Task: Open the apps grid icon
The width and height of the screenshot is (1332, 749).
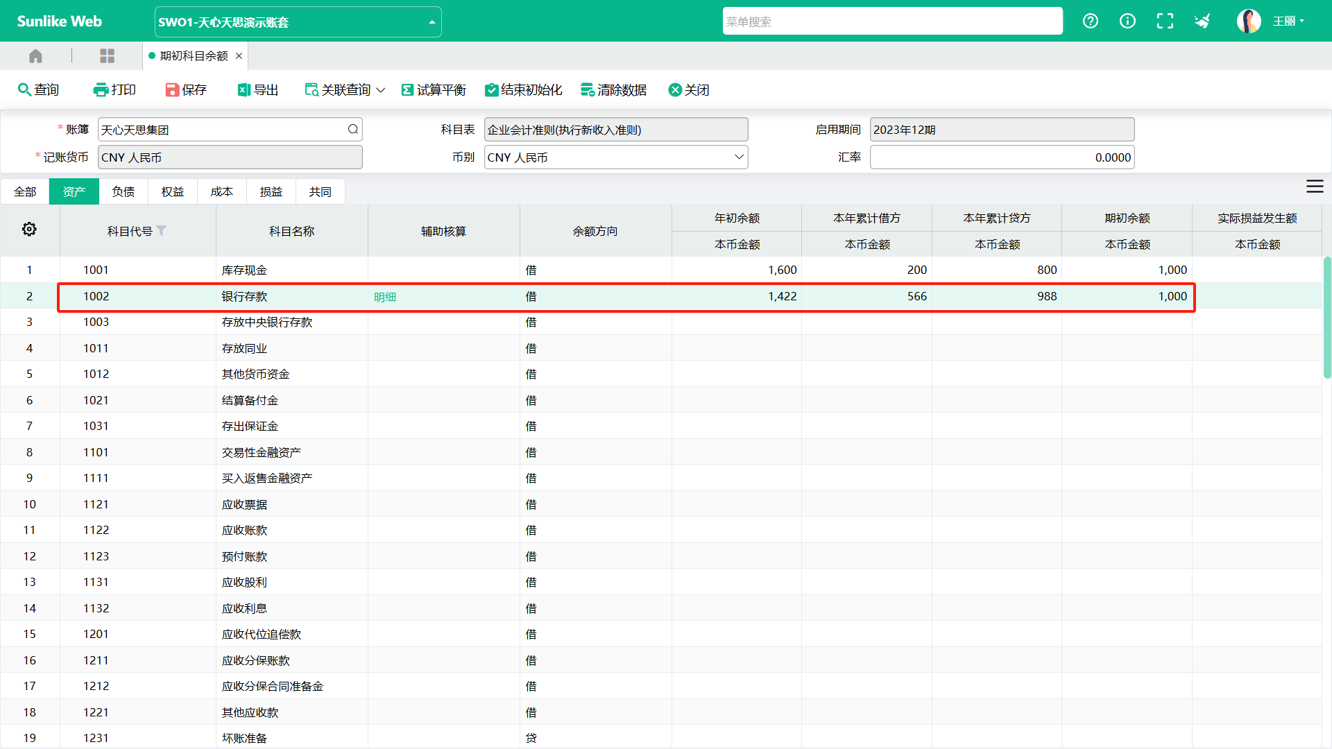Action: (107, 55)
